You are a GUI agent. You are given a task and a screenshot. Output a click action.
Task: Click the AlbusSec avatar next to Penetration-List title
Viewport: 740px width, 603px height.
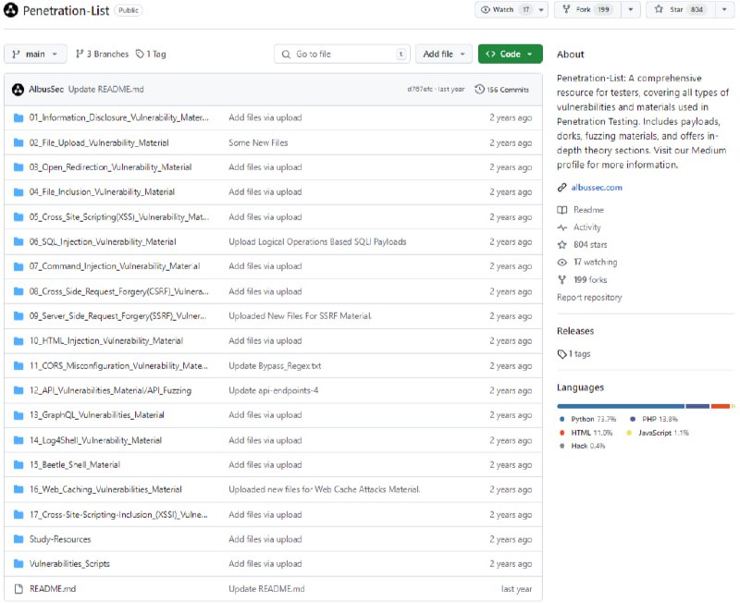pos(11,10)
